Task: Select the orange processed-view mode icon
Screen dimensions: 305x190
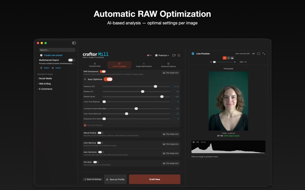Action: (225, 58)
